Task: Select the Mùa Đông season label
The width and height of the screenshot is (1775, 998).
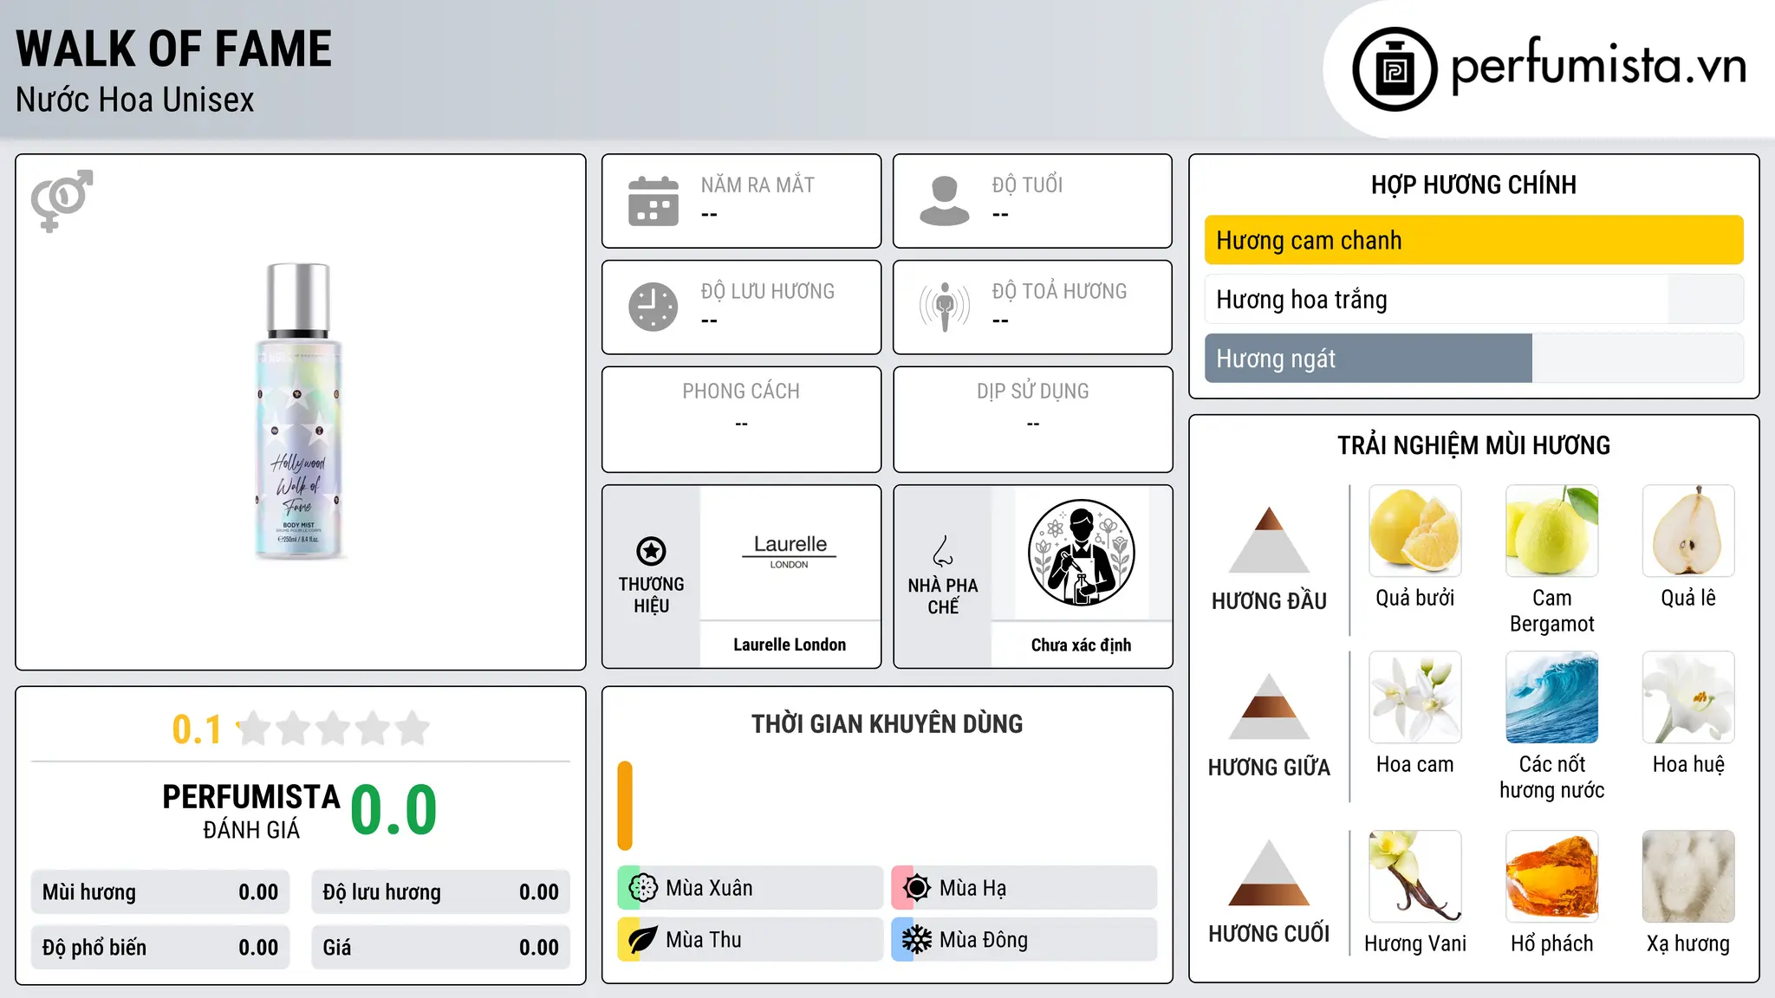Action: 983,940
